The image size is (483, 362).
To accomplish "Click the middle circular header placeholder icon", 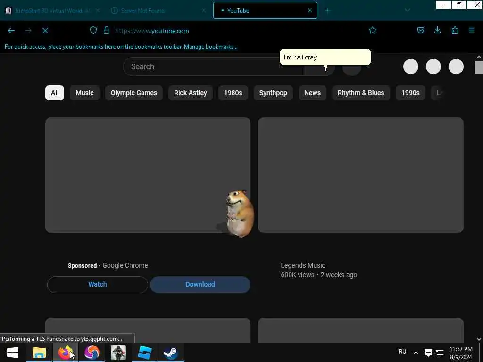I will coord(433,66).
